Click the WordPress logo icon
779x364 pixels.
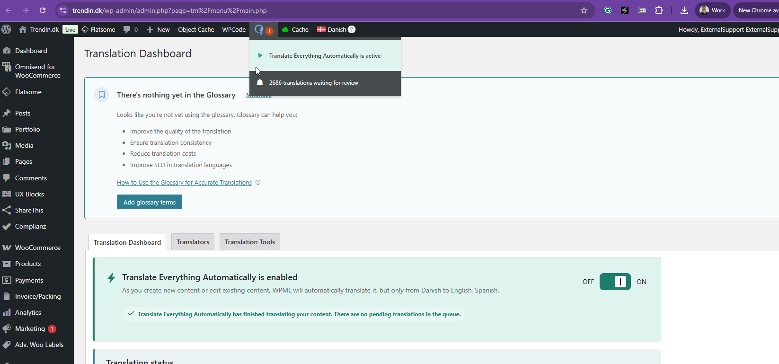pos(7,29)
